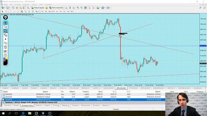Switch timeframe to H1
This screenshot has height=116, width=207.
point(57,12)
